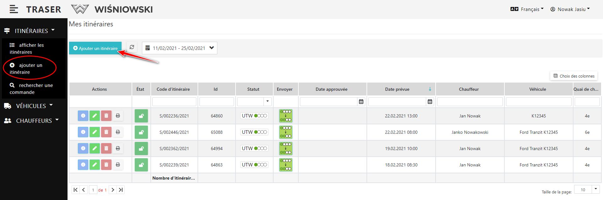Viewport: 603px width, 200px height.
Task: Expand the Statut filter dropdown
Action: pyautogui.click(x=268, y=101)
